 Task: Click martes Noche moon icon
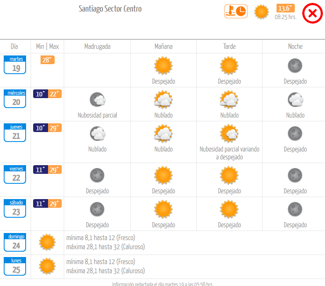tap(295, 66)
